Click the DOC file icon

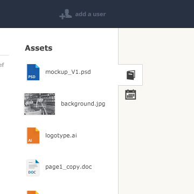33,168
